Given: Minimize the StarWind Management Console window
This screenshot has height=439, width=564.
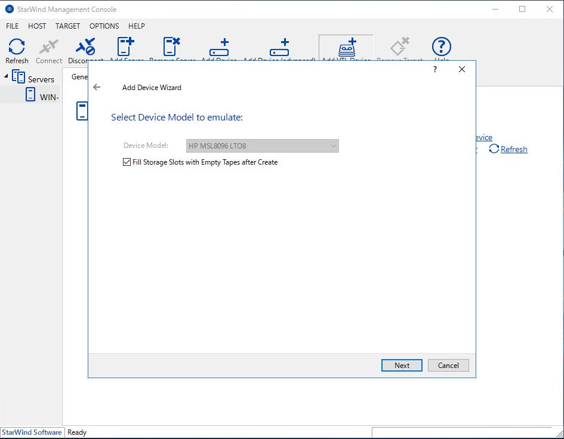Looking at the screenshot, I should [495, 9].
